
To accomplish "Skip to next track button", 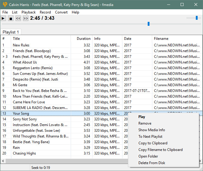I will pos(26,19).
